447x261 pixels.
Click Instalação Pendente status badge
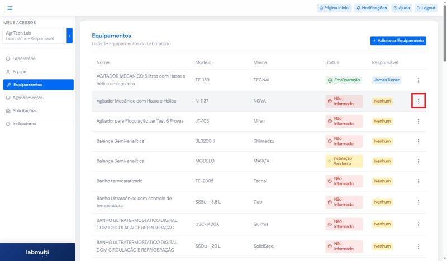click(344, 161)
